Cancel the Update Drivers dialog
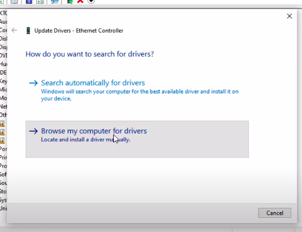The width and height of the screenshot is (302, 232). [x=274, y=213]
